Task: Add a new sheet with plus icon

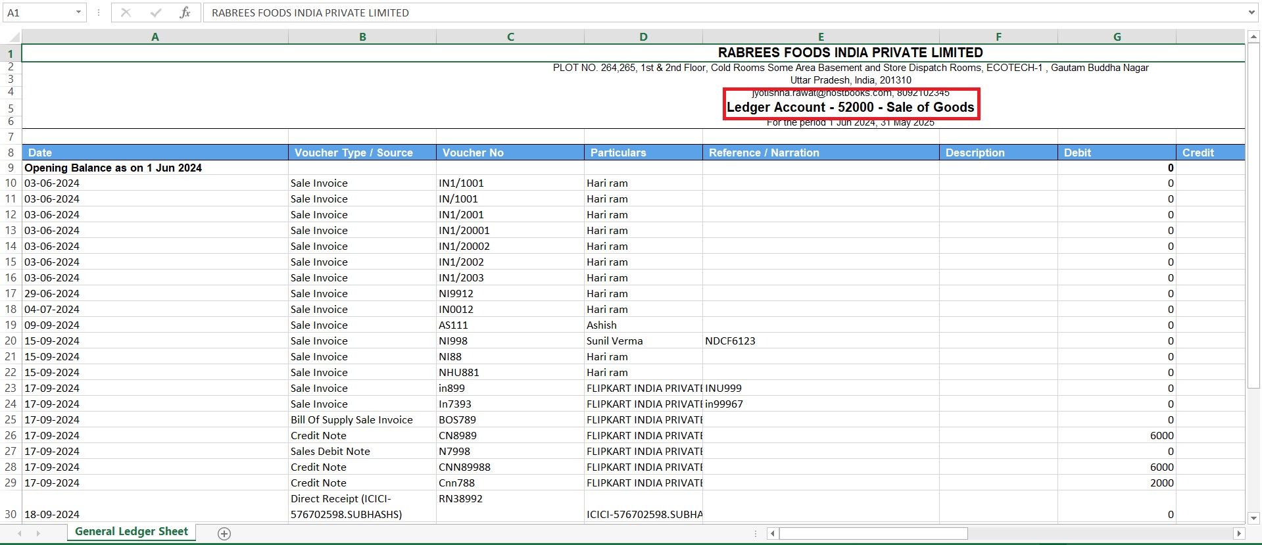Action: [224, 533]
